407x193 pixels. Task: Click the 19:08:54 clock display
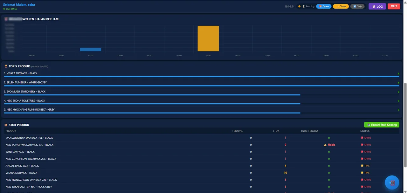(289, 6)
